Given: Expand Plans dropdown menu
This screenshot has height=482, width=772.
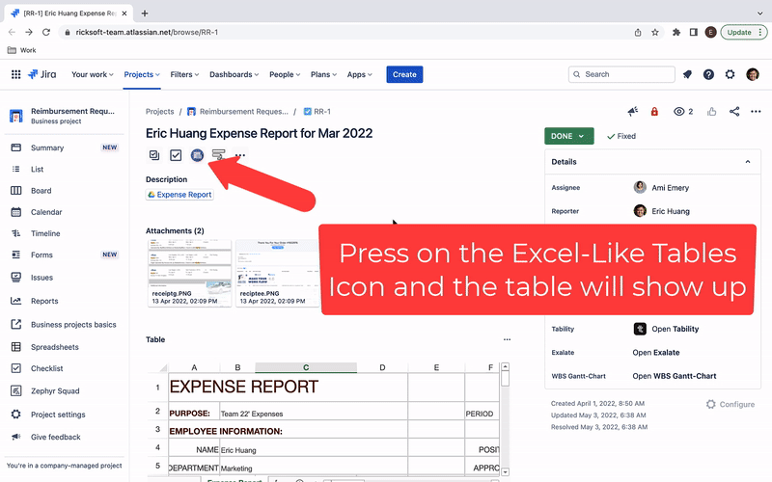Looking at the screenshot, I should click(323, 74).
